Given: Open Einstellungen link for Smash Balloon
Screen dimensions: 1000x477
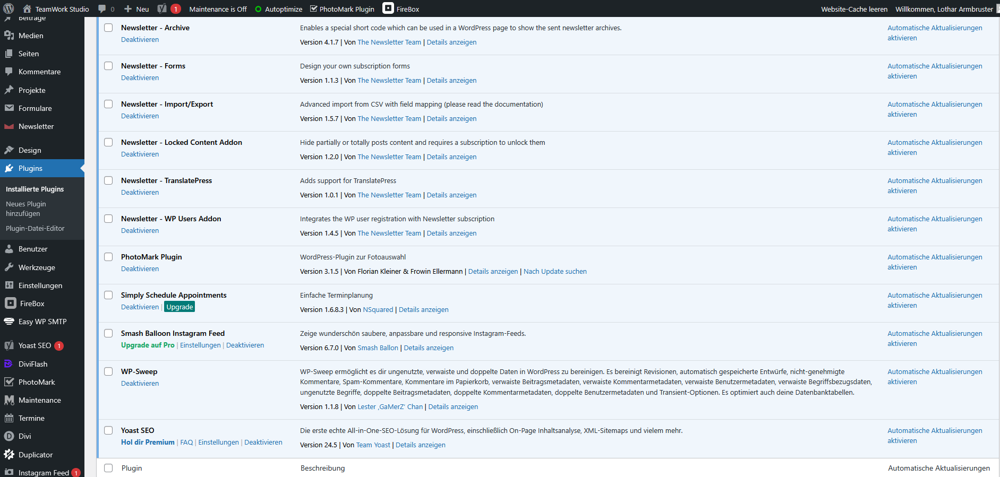Looking at the screenshot, I should [x=200, y=345].
